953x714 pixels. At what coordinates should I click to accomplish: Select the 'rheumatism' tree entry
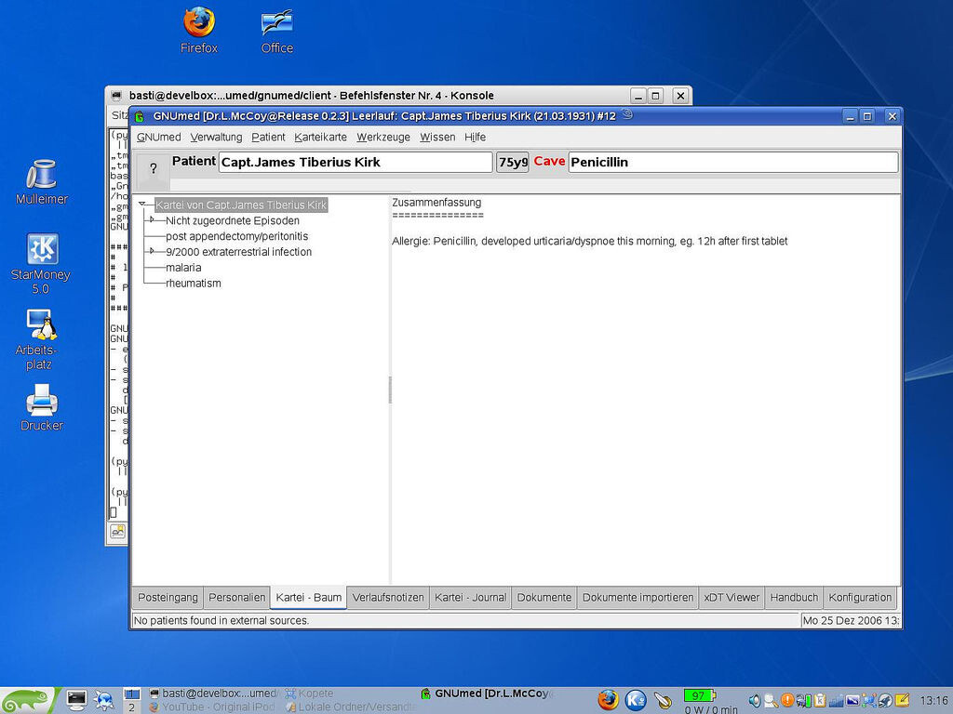point(194,283)
